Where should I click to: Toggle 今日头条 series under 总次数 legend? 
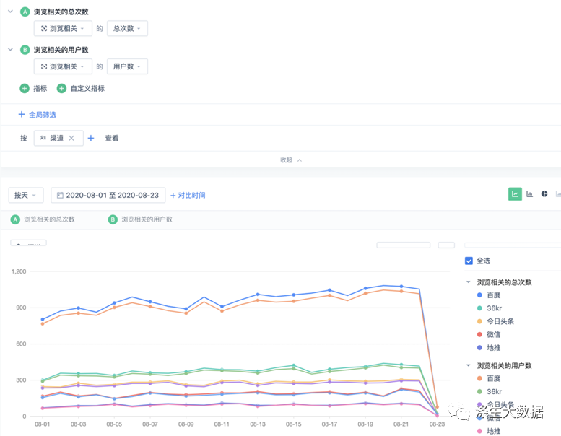coord(495,321)
